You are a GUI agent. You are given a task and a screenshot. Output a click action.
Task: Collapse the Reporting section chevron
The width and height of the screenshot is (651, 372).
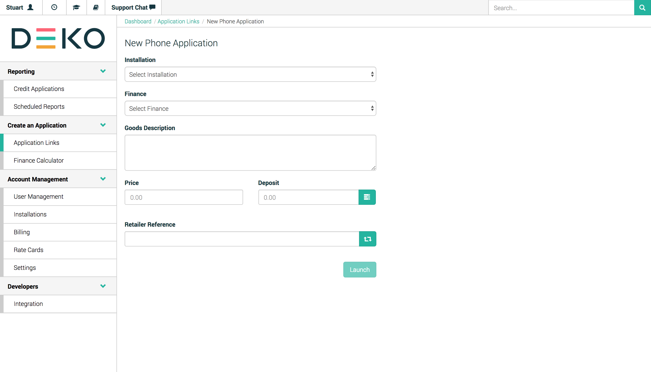click(103, 71)
